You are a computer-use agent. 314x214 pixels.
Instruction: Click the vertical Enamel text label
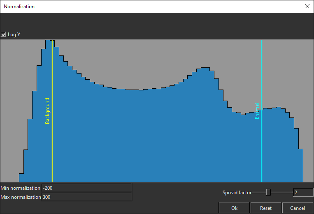pos(257,111)
